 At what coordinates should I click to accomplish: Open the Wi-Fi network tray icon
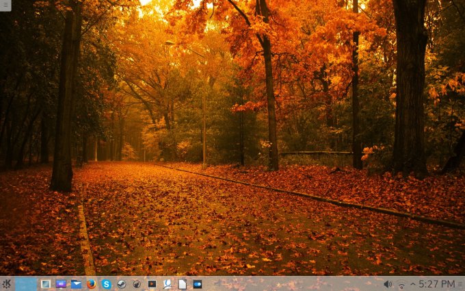pos(401,286)
